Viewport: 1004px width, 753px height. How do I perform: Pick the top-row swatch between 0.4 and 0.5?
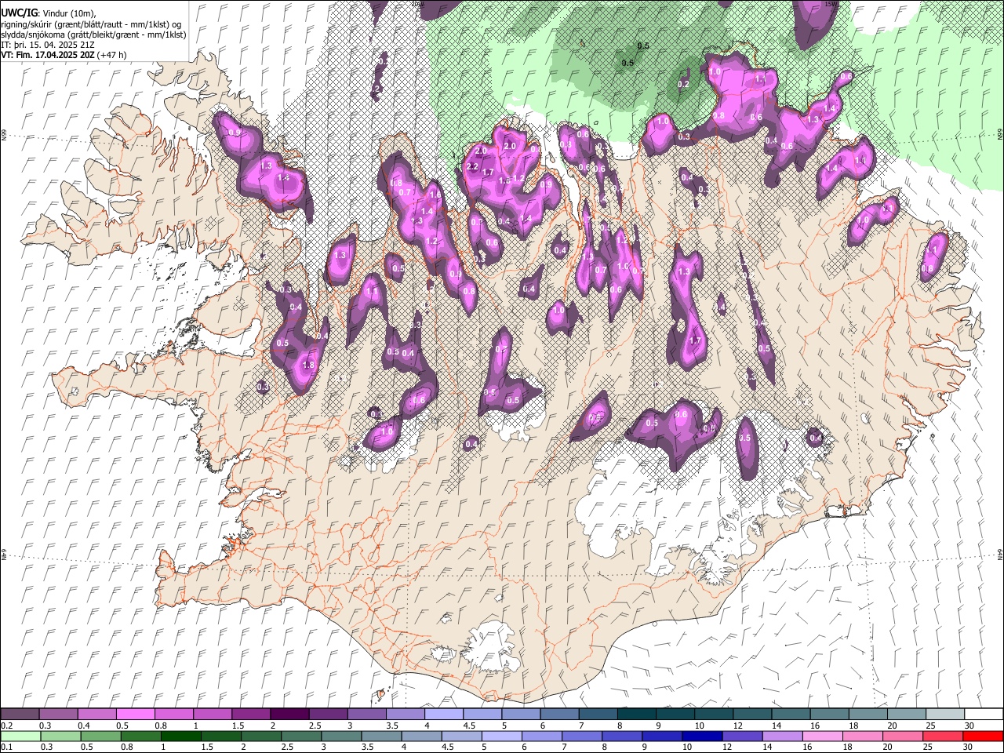[97, 714]
